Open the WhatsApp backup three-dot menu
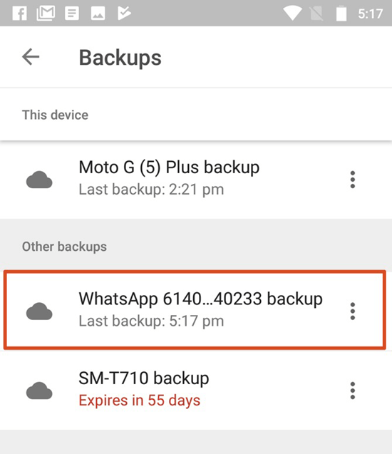 click(352, 311)
